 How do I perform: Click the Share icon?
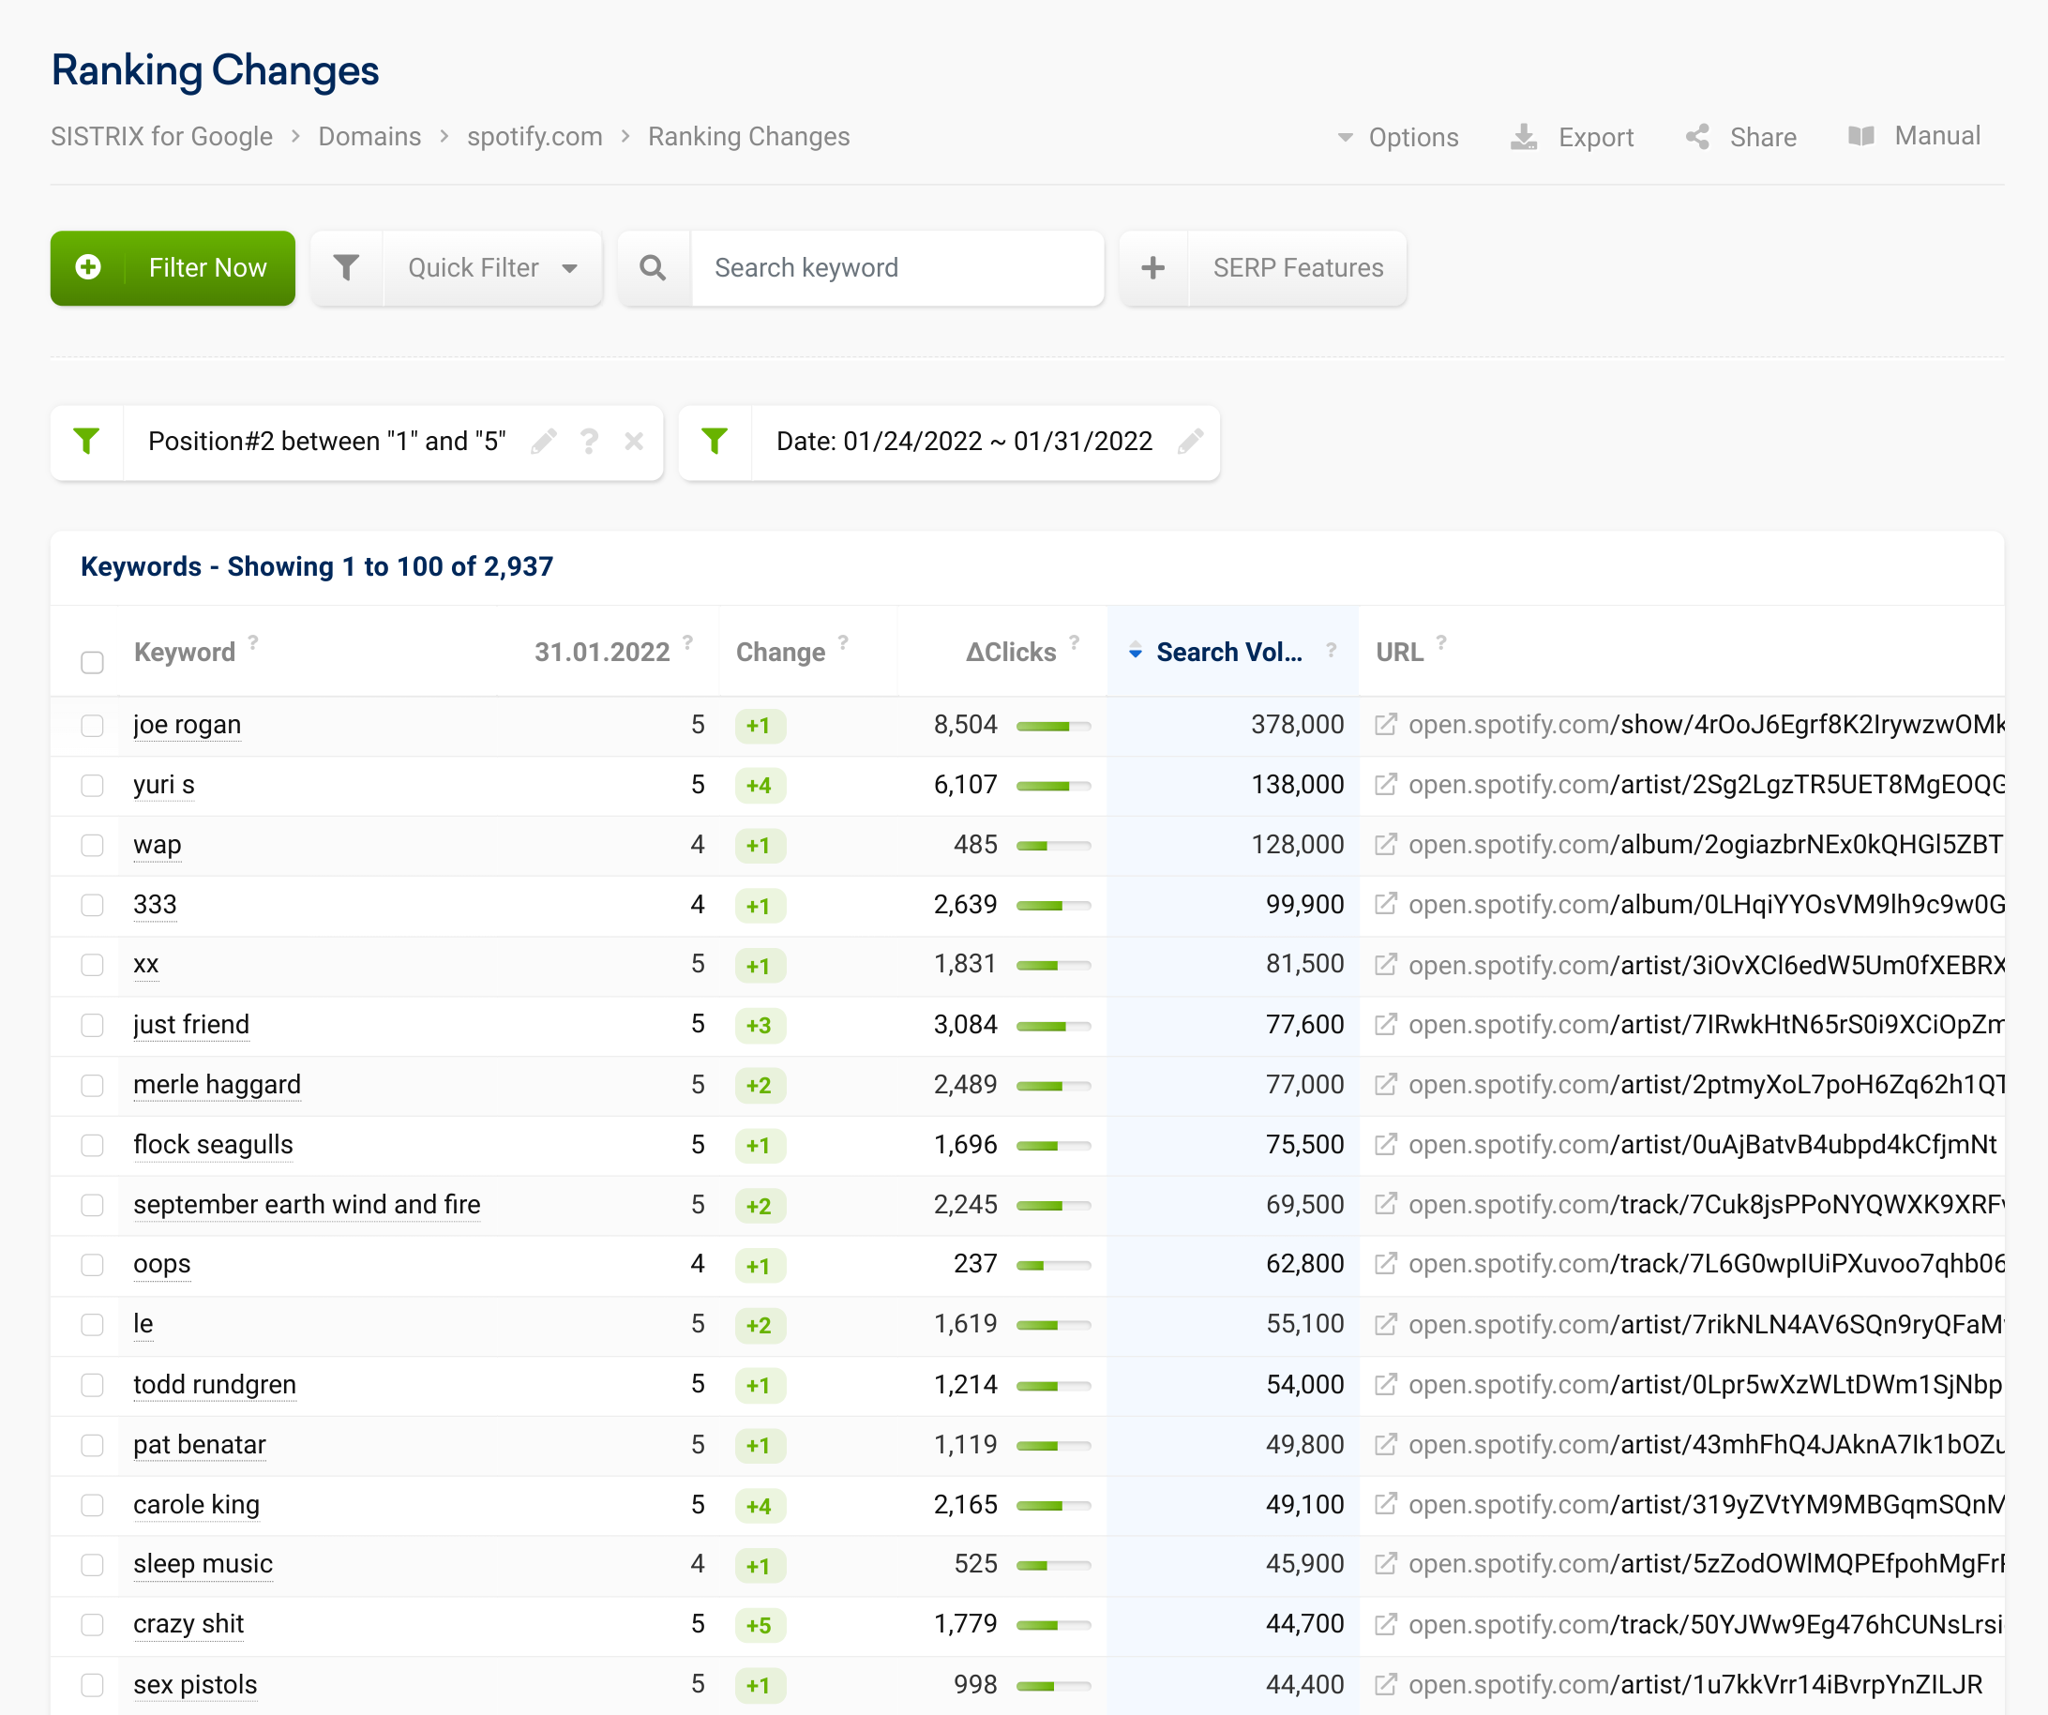coord(1698,138)
